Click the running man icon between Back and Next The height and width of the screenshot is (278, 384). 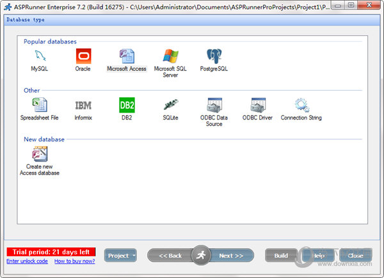click(201, 255)
